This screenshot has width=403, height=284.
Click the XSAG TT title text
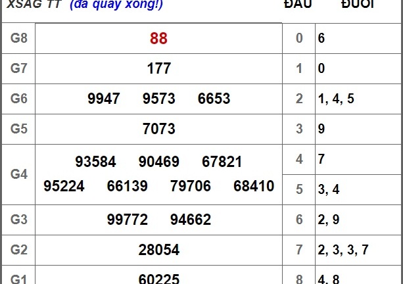coord(34,5)
